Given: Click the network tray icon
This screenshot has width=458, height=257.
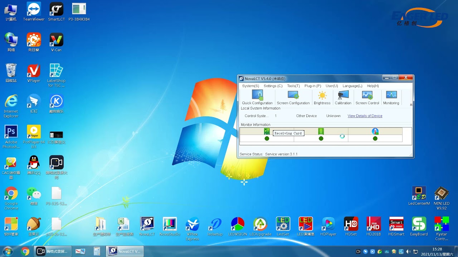Looking at the screenshot, I should (x=415, y=252).
